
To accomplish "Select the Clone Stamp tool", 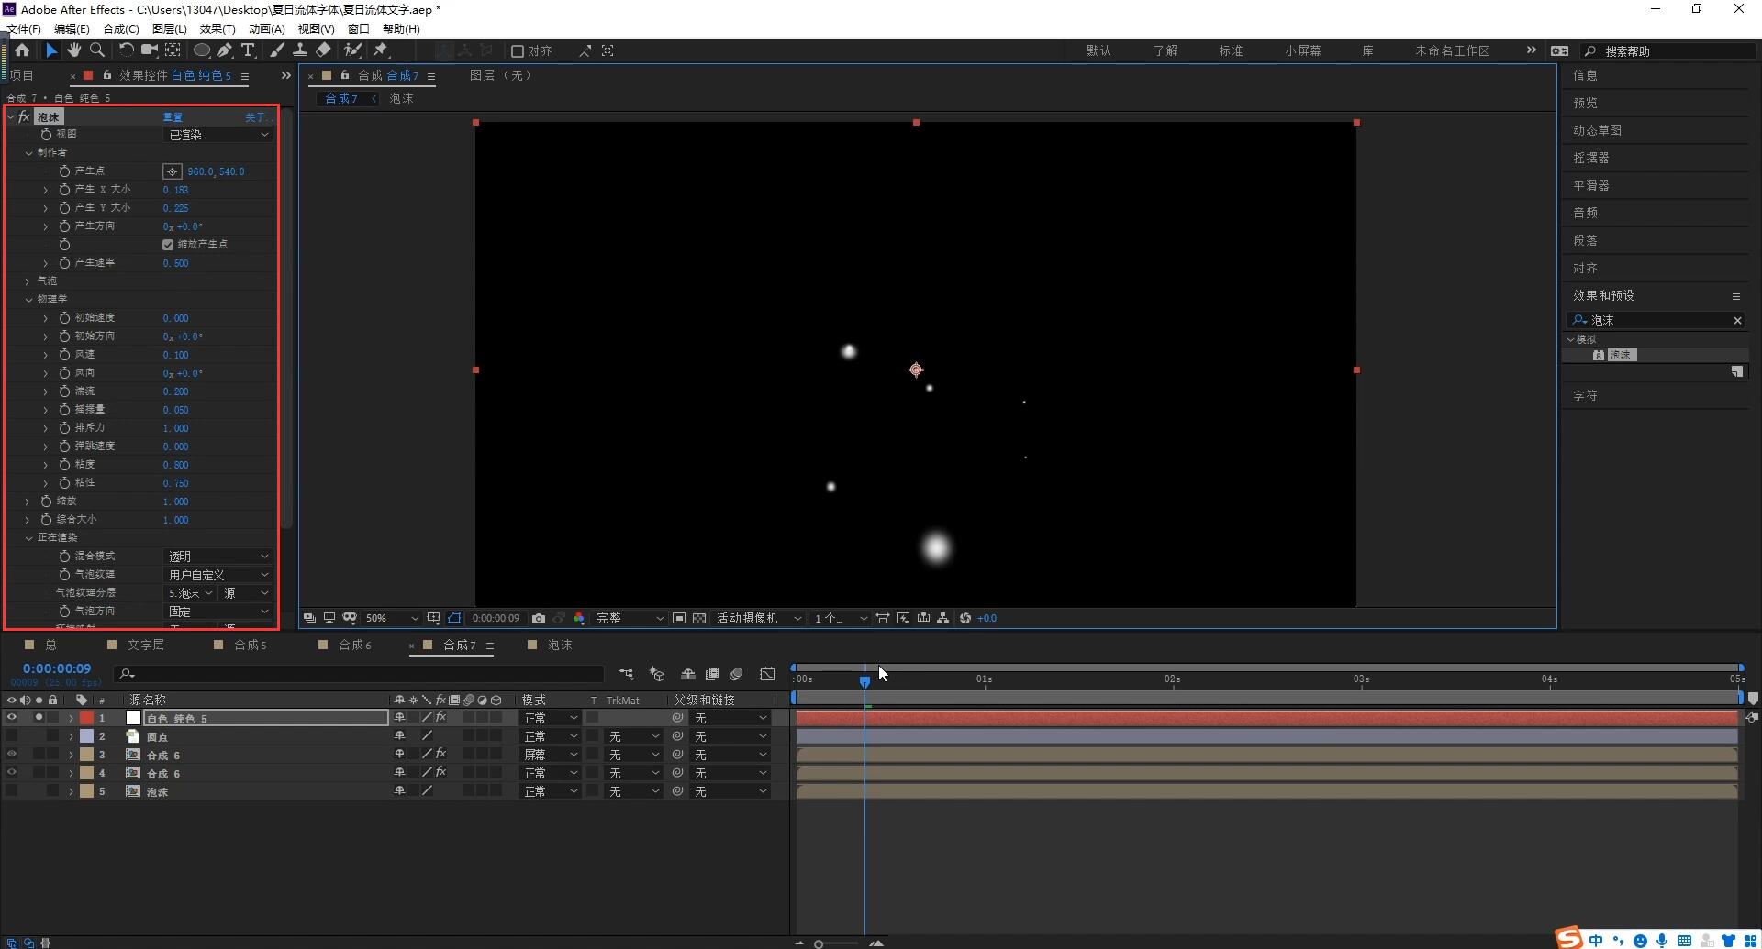I will (300, 50).
